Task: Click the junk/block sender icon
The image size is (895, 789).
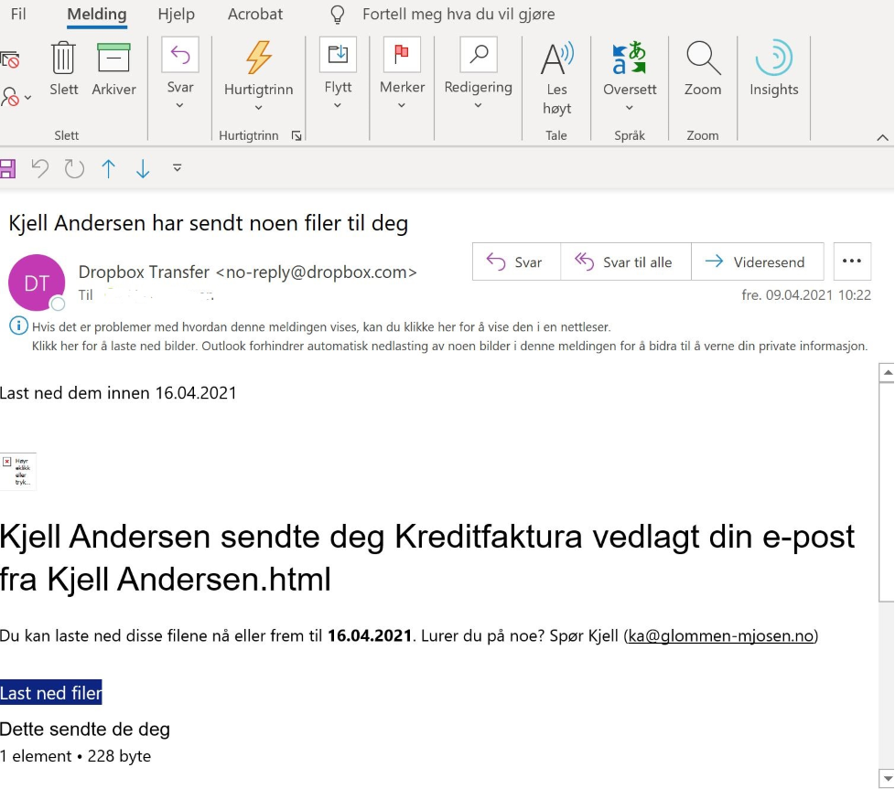Action: click(10, 97)
